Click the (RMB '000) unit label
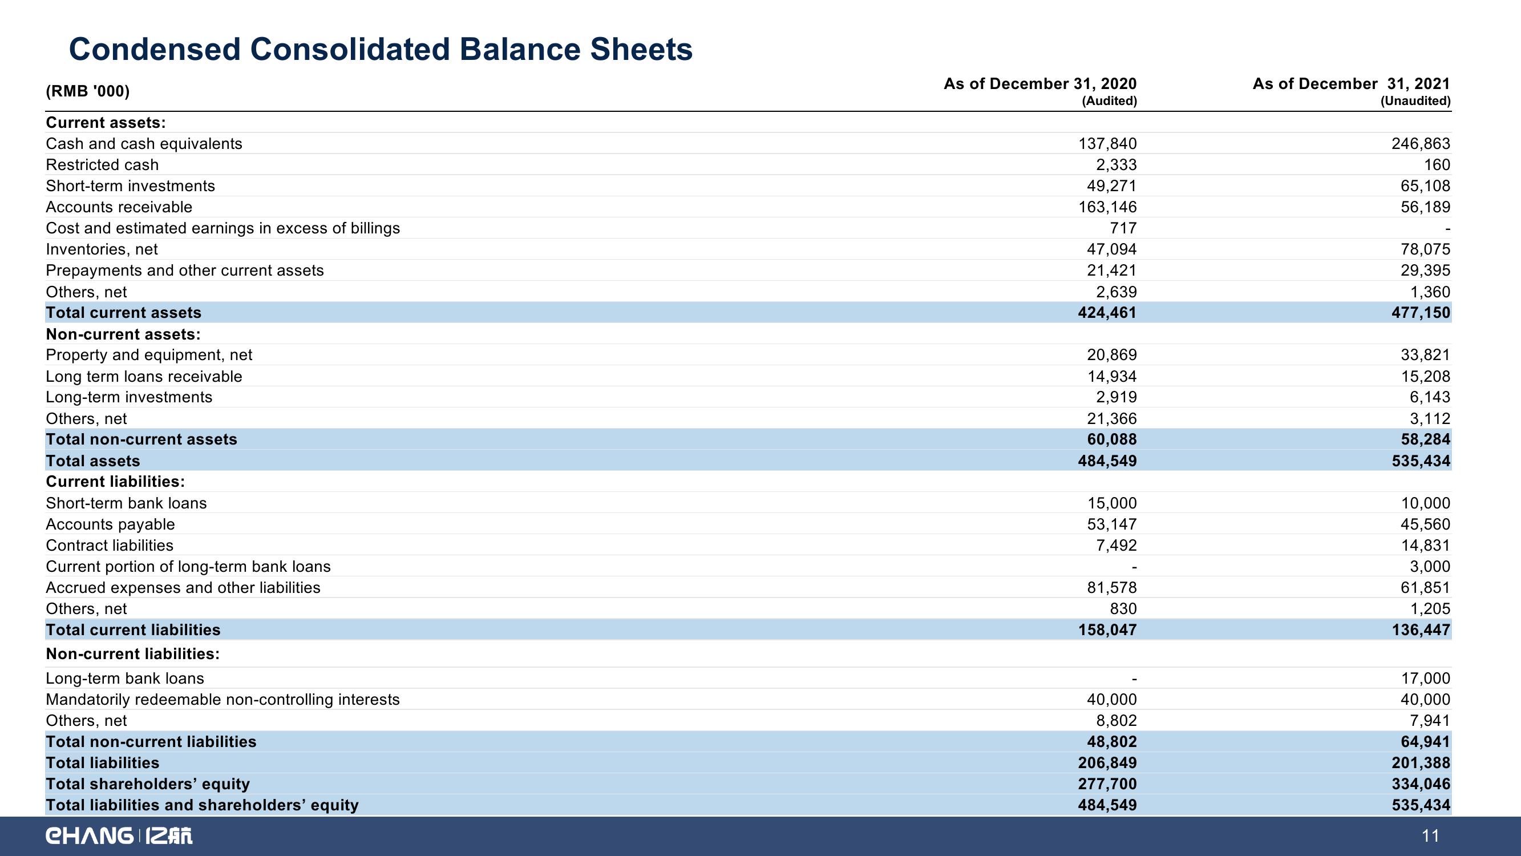This screenshot has height=856, width=1521. coord(88,91)
